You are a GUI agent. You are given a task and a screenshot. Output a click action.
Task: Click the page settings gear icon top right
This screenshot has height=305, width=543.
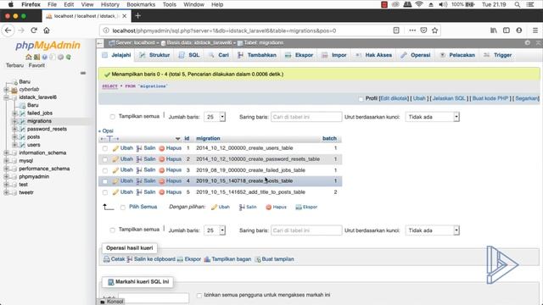point(528,42)
